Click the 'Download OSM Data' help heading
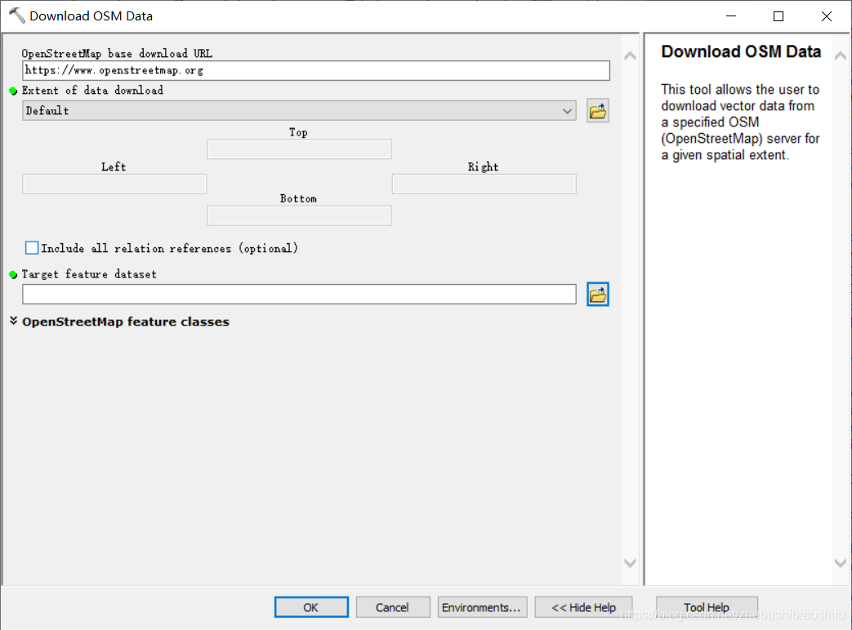Viewport: 852px width, 630px height. 741,51
